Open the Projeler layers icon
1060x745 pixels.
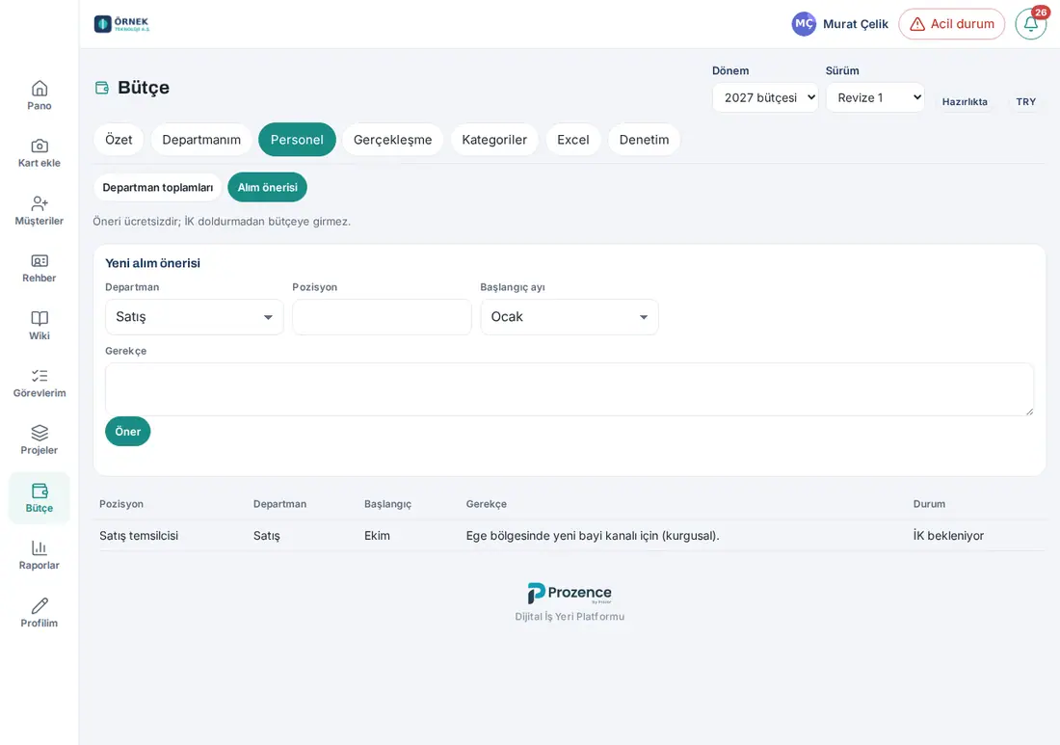click(x=40, y=433)
